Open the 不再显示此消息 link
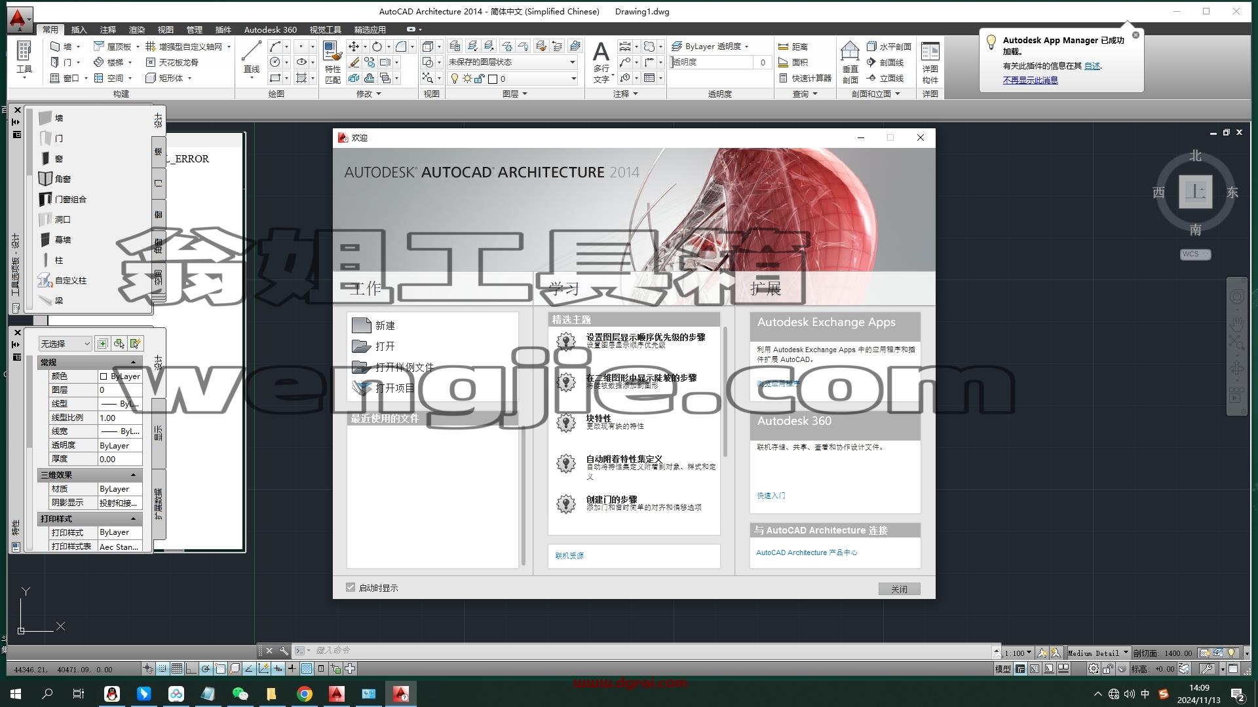1258x707 pixels. point(1030,80)
